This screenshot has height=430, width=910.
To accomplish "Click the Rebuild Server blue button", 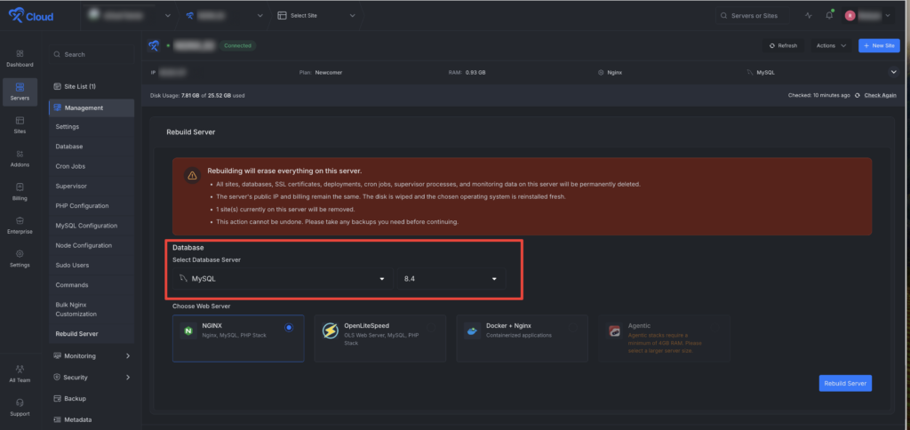I will tap(845, 383).
